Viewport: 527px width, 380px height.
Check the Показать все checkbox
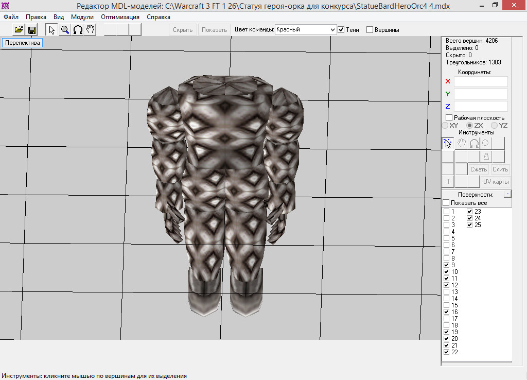point(446,203)
